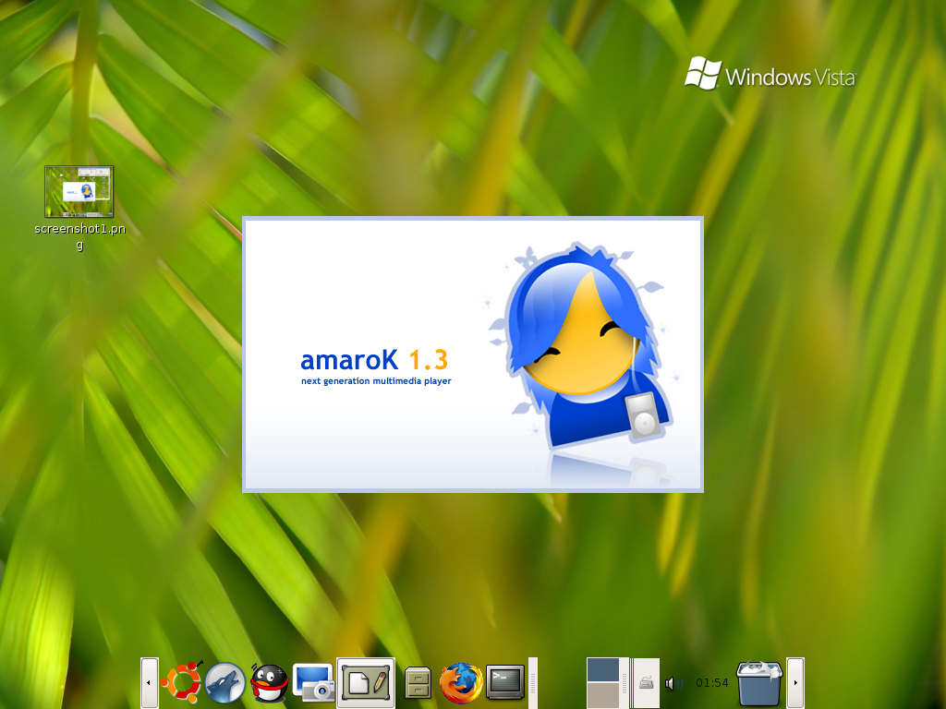The image size is (946, 709).
Task: Switch to the top workspace
Action: click(603, 670)
